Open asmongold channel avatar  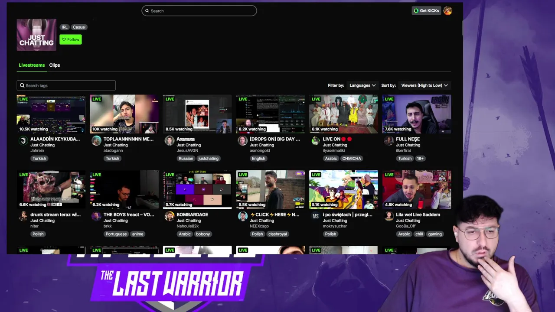click(x=243, y=140)
